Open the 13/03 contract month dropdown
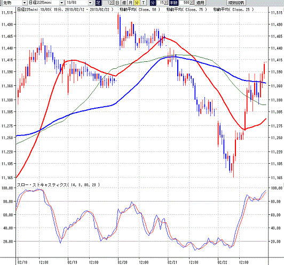The image size is (284, 265). (90, 3)
